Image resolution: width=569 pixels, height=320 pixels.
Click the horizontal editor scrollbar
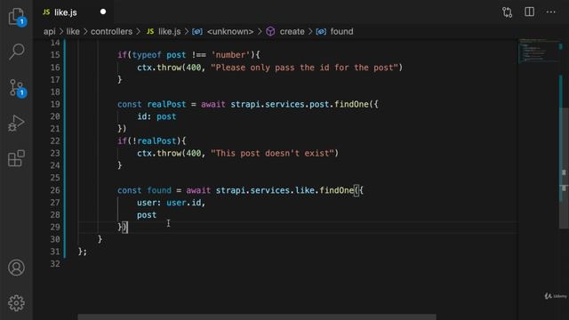pyautogui.click(x=257, y=317)
